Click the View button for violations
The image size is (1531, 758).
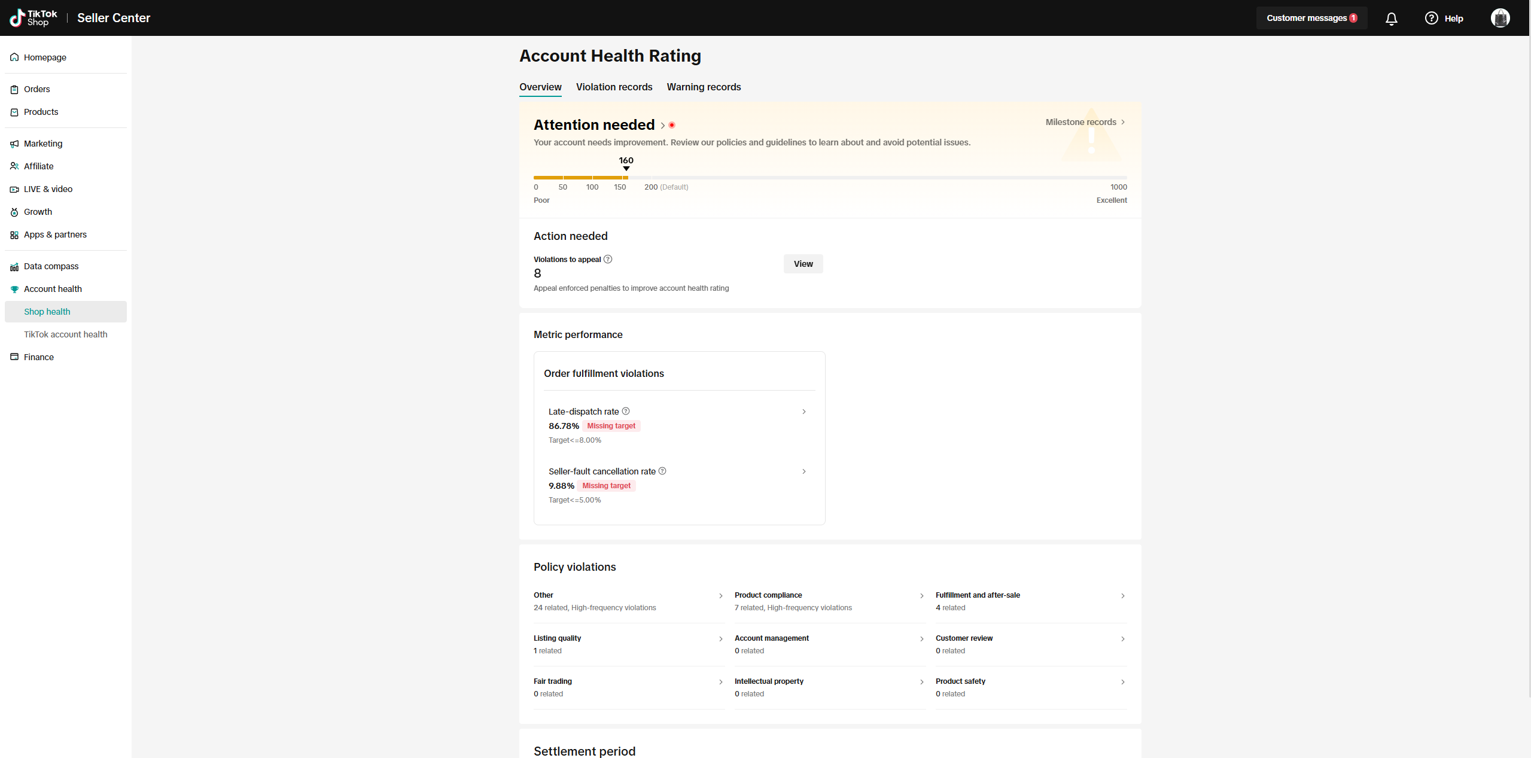(x=803, y=264)
